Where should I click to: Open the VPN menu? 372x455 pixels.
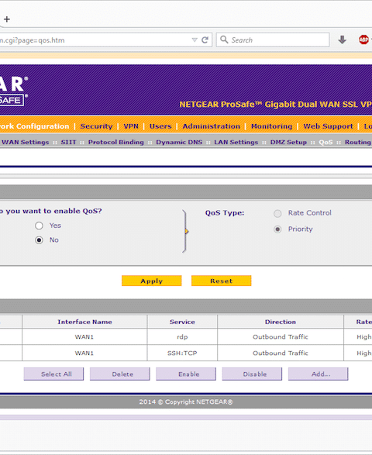click(x=131, y=126)
